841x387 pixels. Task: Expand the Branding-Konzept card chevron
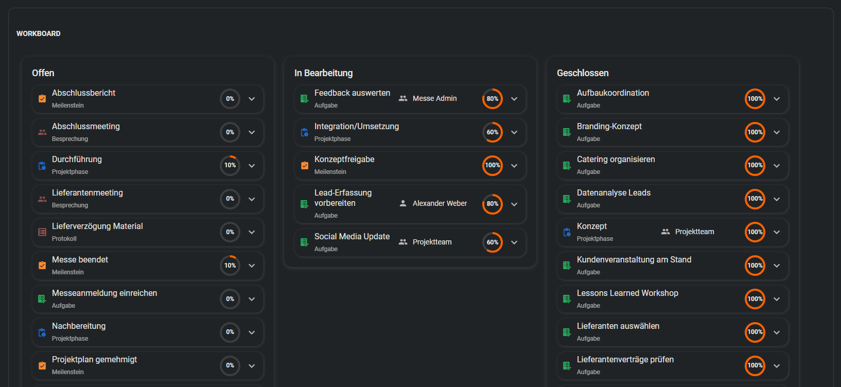[777, 132]
